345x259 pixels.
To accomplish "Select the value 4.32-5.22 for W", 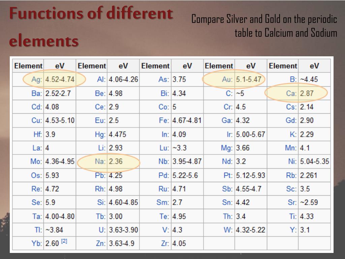I will tap(250, 230).
